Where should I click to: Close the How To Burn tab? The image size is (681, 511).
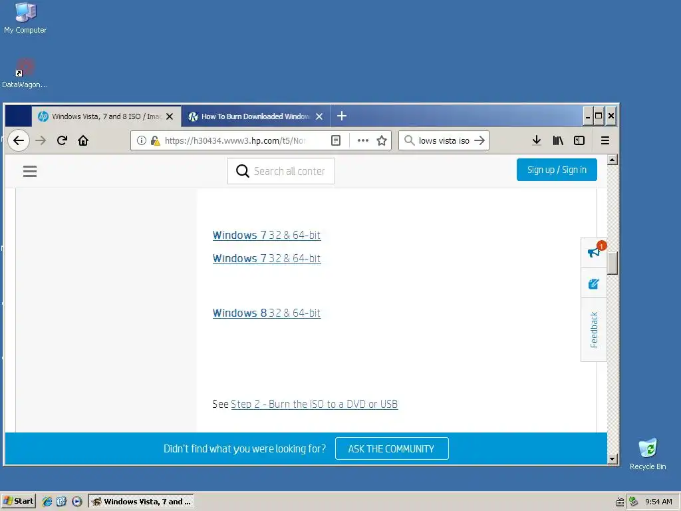pos(319,116)
